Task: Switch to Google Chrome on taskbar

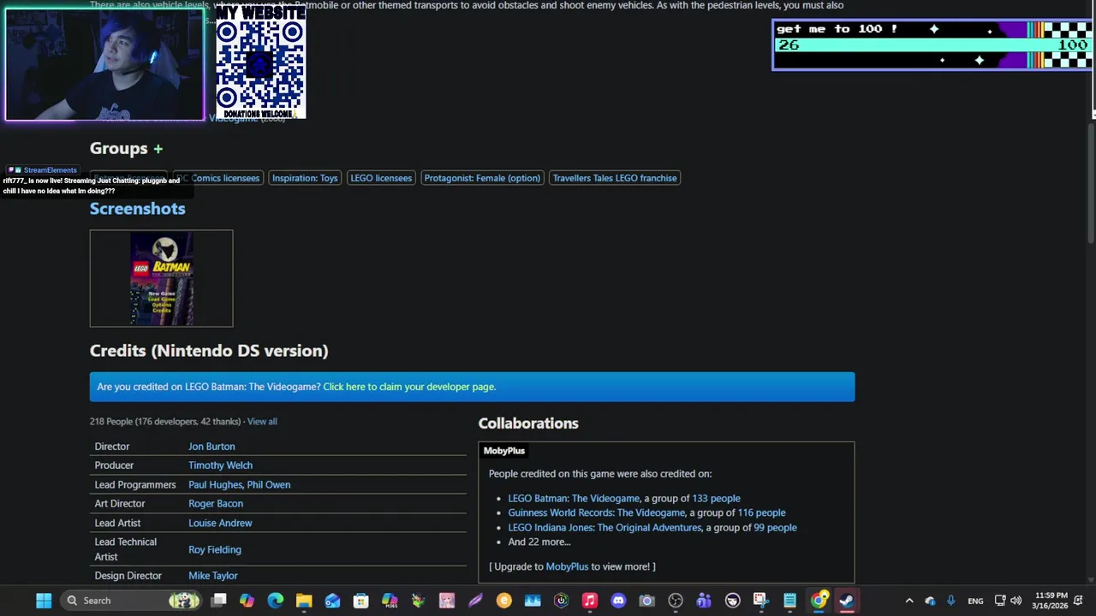Action: point(819,601)
